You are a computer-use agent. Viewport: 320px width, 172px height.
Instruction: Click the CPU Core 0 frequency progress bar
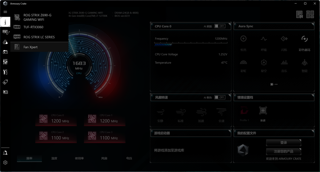(191, 44)
